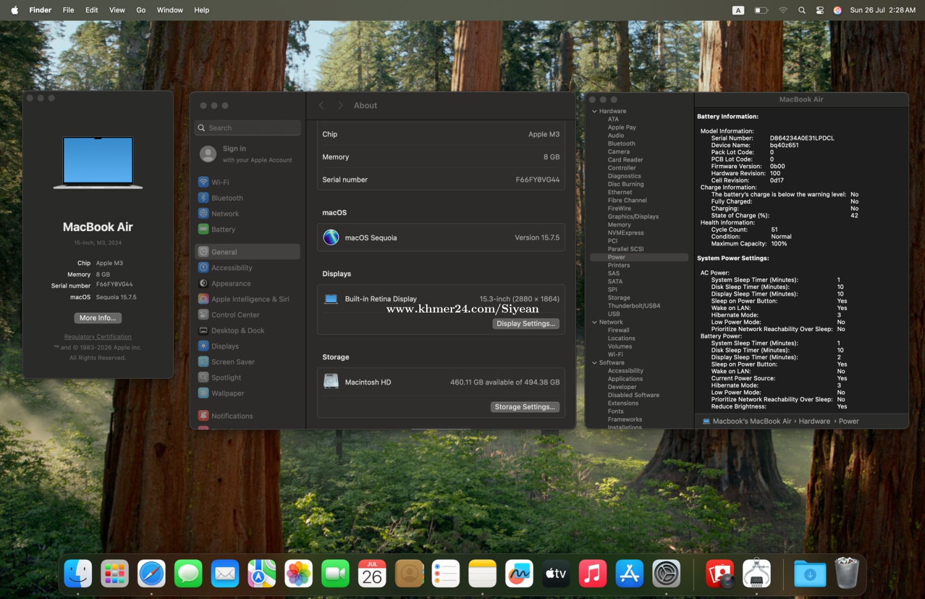Open Control Center from the menu bar
The height and width of the screenshot is (599, 925).
820,10
